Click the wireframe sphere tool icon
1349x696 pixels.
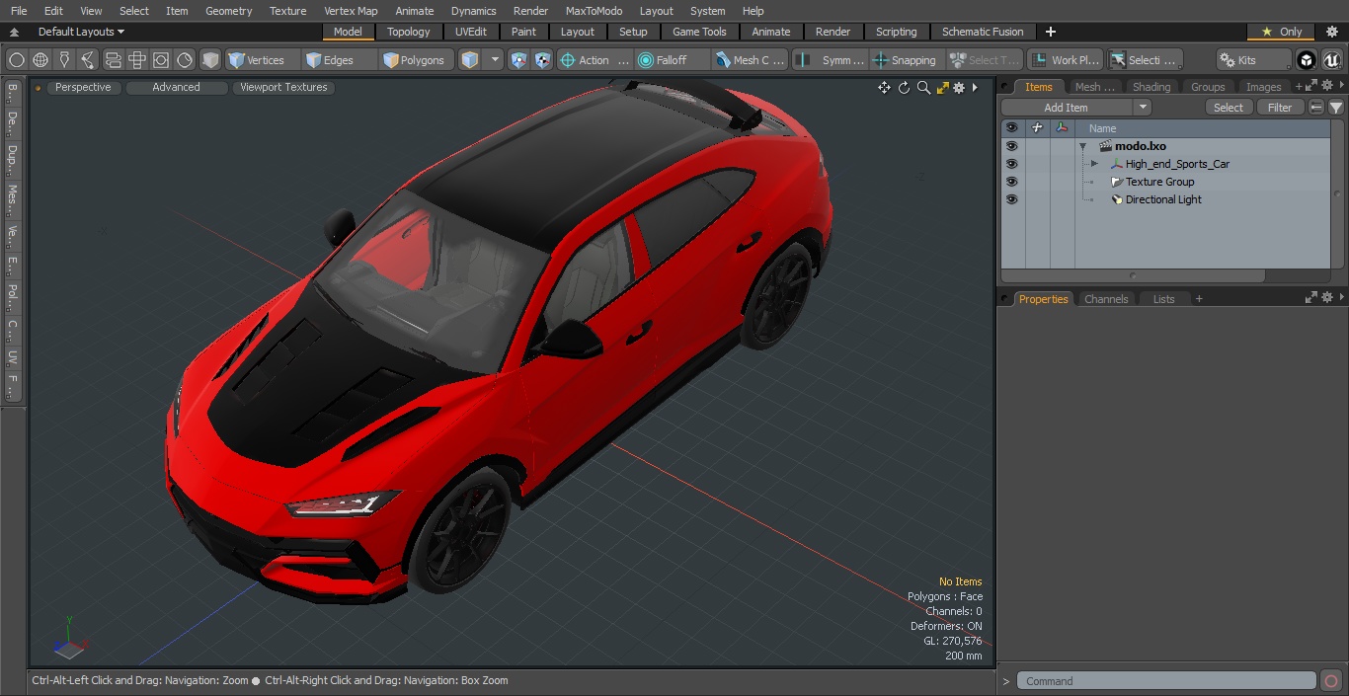[40, 60]
